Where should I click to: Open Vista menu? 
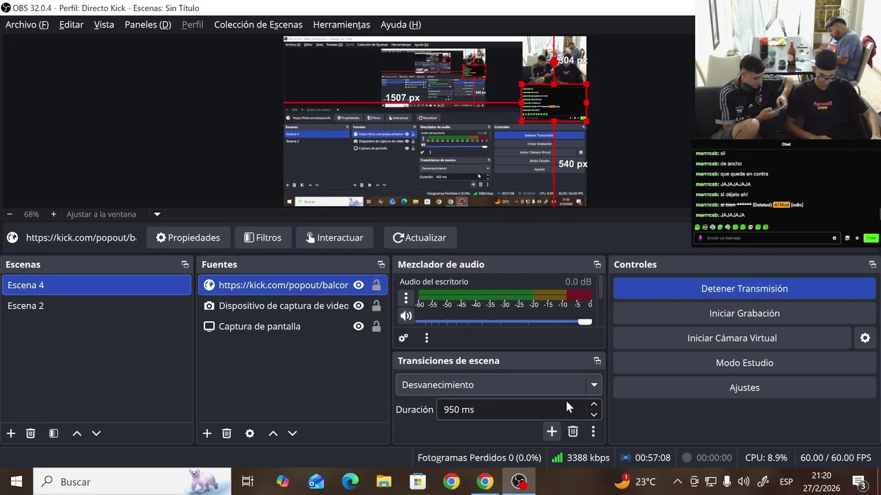pos(104,25)
